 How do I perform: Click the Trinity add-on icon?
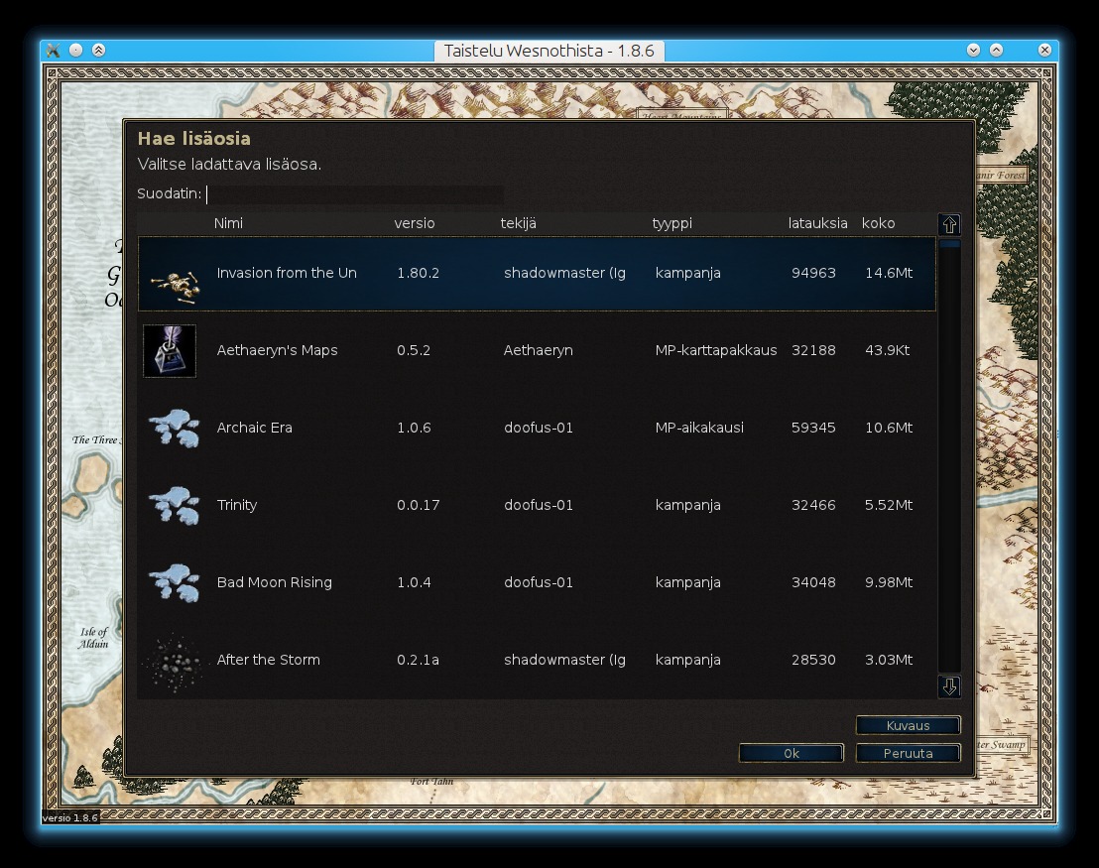(174, 505)
